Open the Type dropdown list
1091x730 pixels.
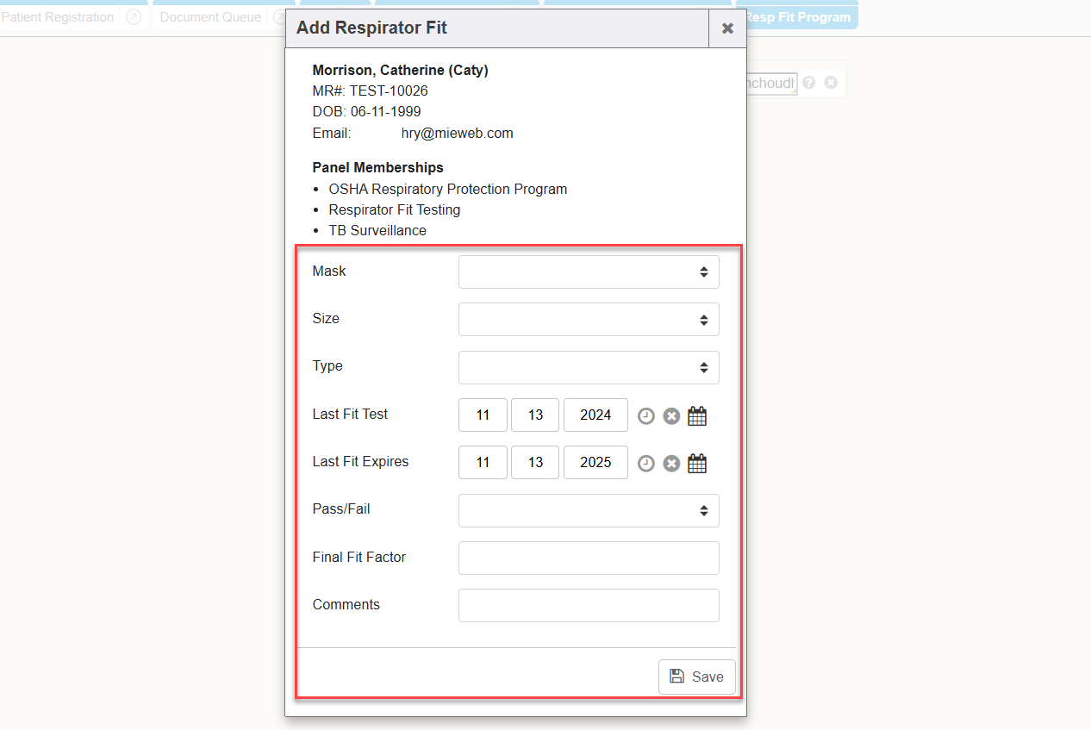coord(589,367)
